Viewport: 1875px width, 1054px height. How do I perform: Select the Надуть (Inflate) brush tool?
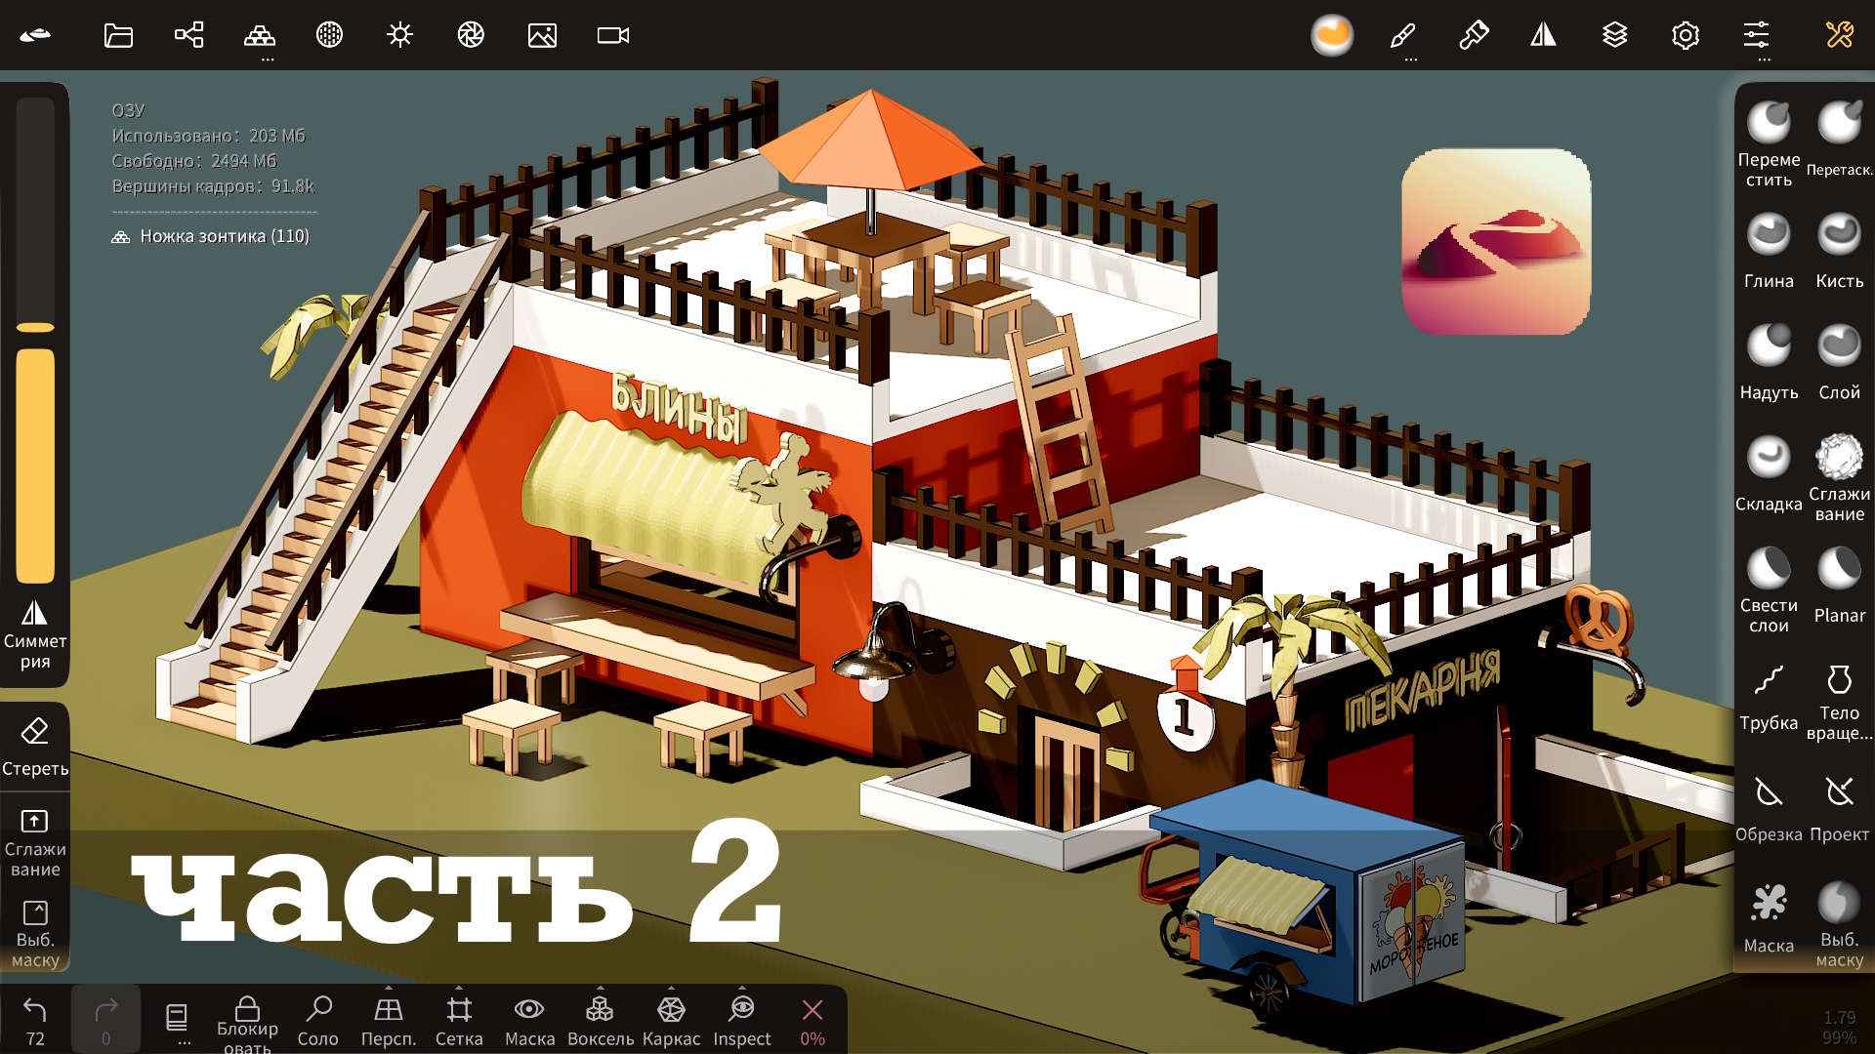pyautogui.click(x=1768, y=363)
